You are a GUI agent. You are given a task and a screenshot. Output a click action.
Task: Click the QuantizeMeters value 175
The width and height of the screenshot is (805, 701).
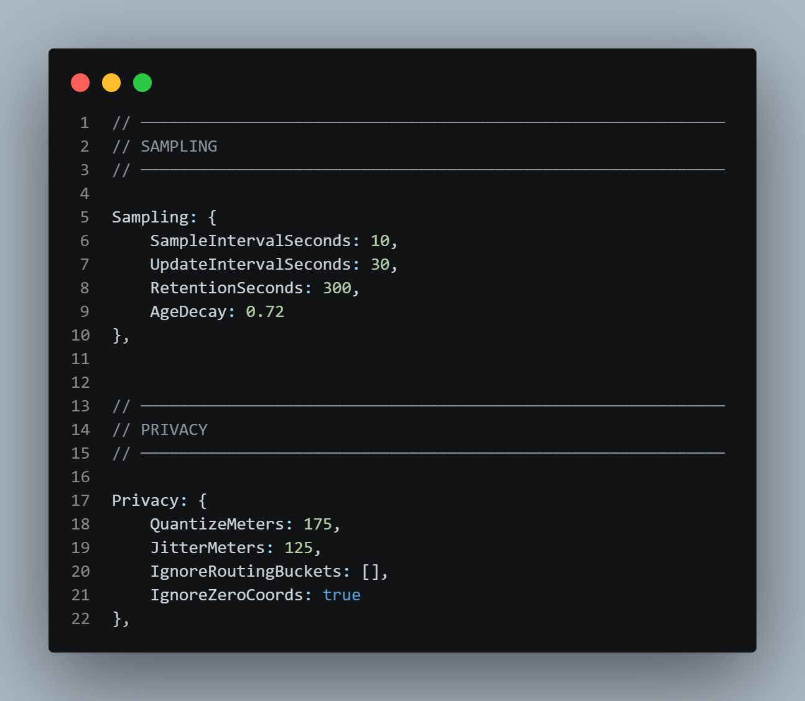tap(318, 525)
